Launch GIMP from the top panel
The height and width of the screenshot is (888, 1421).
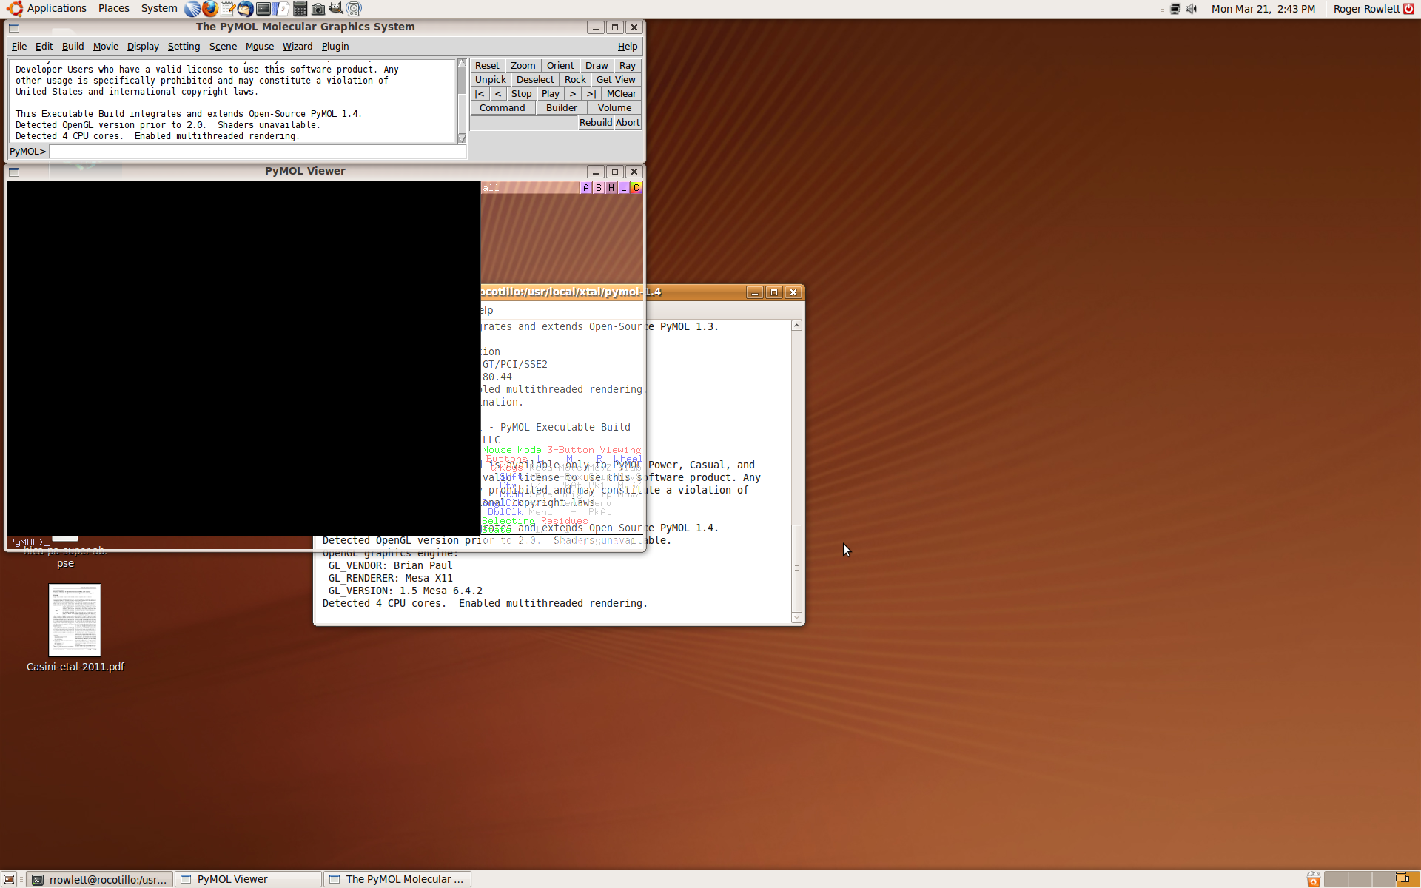336,9
